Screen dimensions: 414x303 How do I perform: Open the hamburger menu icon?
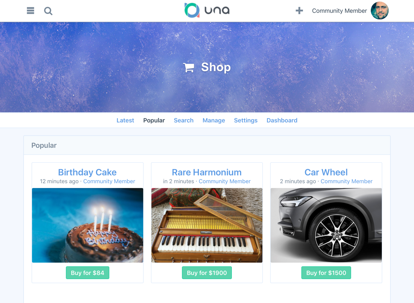click(x=30, y=10)
